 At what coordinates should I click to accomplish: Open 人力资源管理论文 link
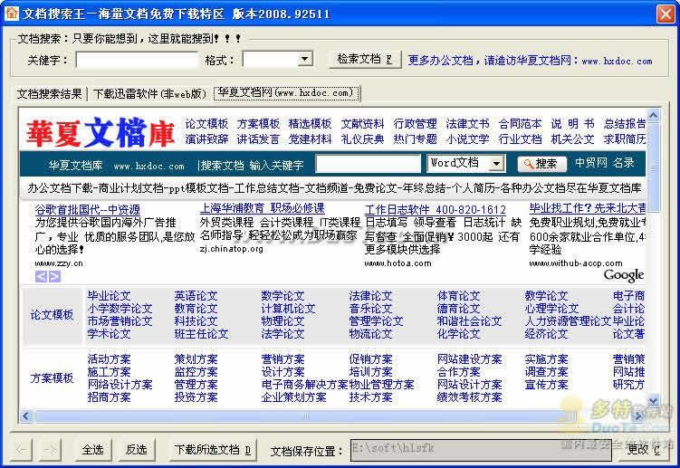pyautogui.click(x=568, y=321)
